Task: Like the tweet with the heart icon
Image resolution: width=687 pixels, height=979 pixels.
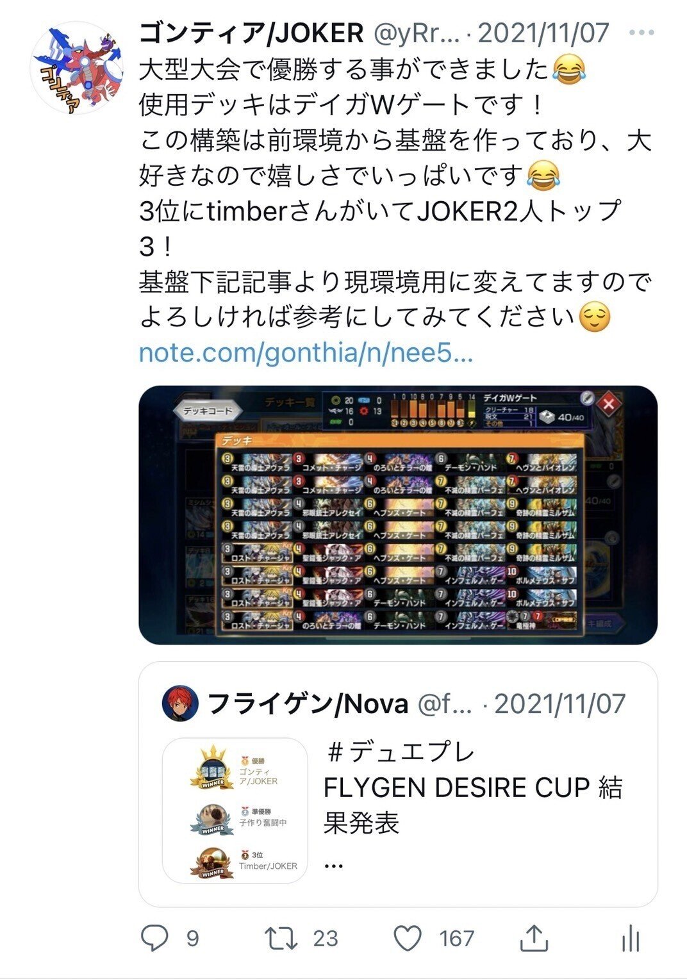Action: point(408,939)
